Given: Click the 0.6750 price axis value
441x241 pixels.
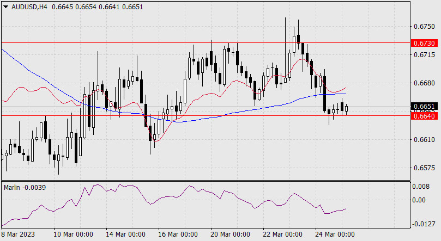Looking at the screenshot, I should click(424, 26).
